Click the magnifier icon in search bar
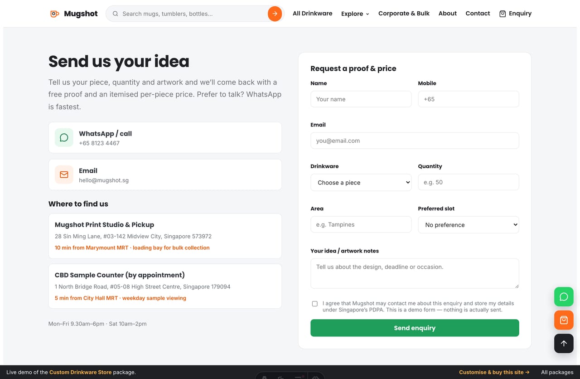The image size is (580, 379). pos(116,14)
